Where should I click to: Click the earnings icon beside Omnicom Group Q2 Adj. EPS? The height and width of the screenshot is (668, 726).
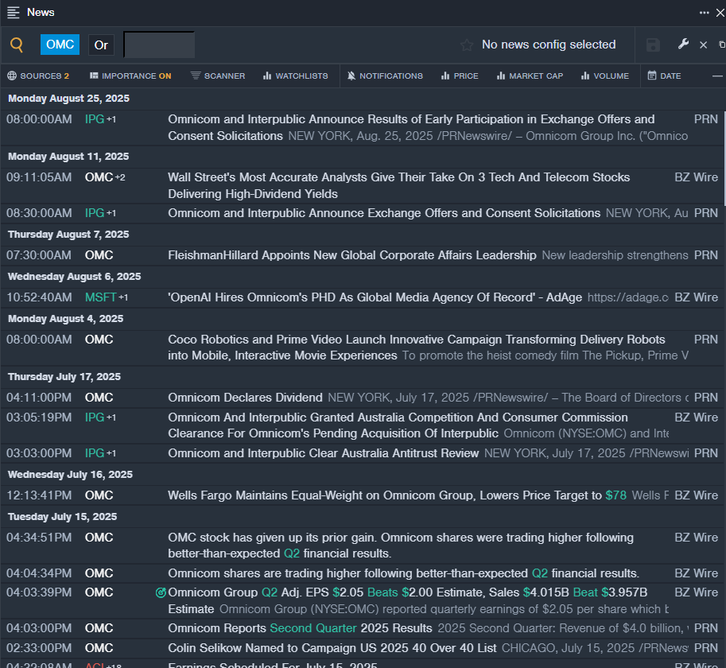161,592
